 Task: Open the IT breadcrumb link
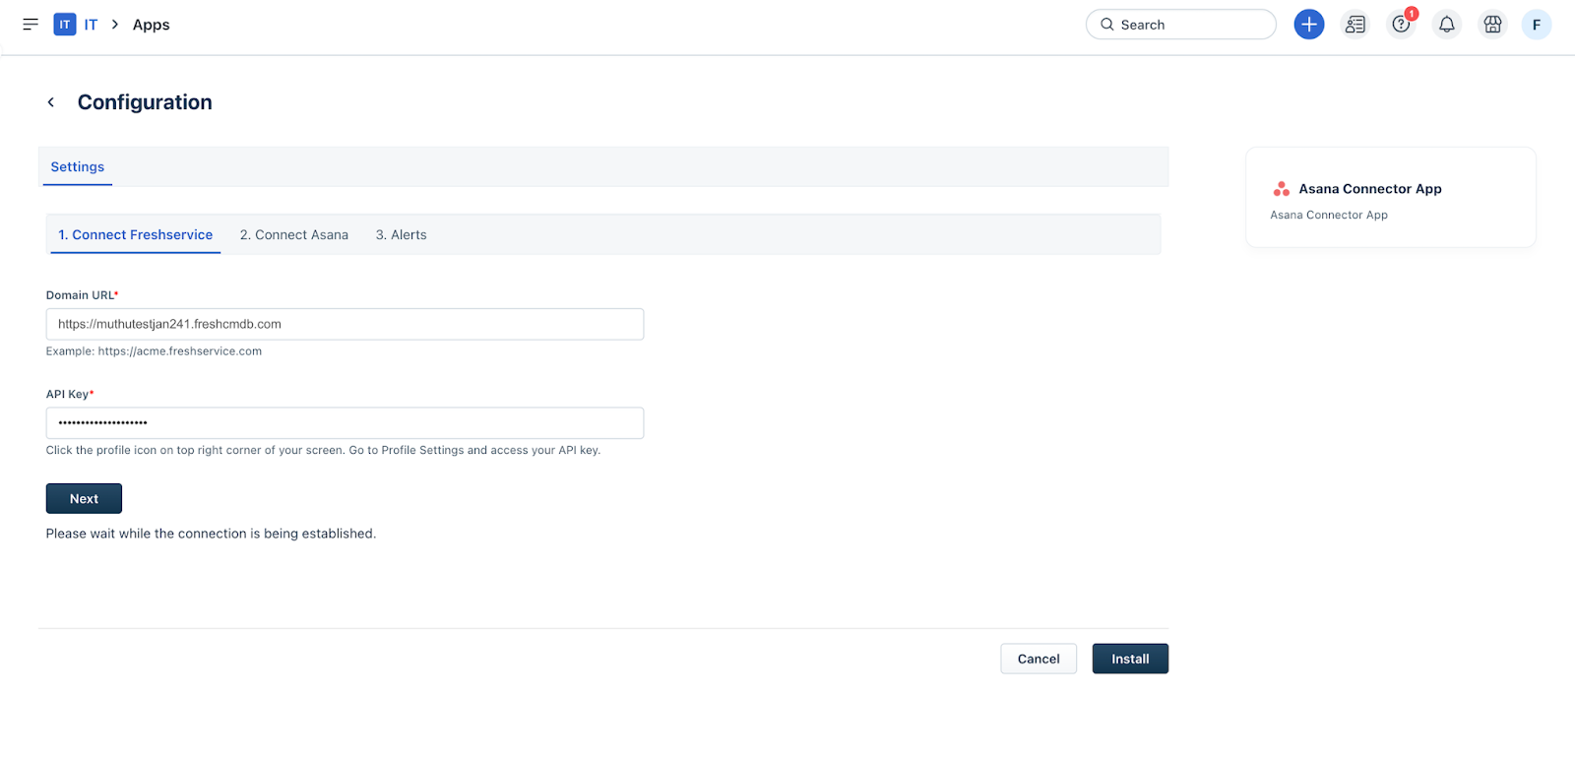coord(91,25)
